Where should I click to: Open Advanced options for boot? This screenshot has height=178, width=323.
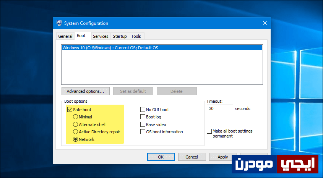point(85,91)
